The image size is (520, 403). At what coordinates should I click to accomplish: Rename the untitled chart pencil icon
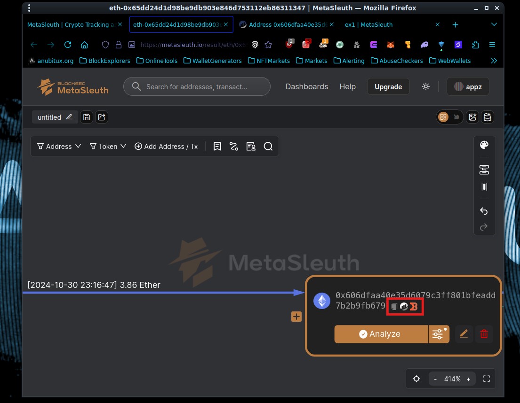(69, 117)
